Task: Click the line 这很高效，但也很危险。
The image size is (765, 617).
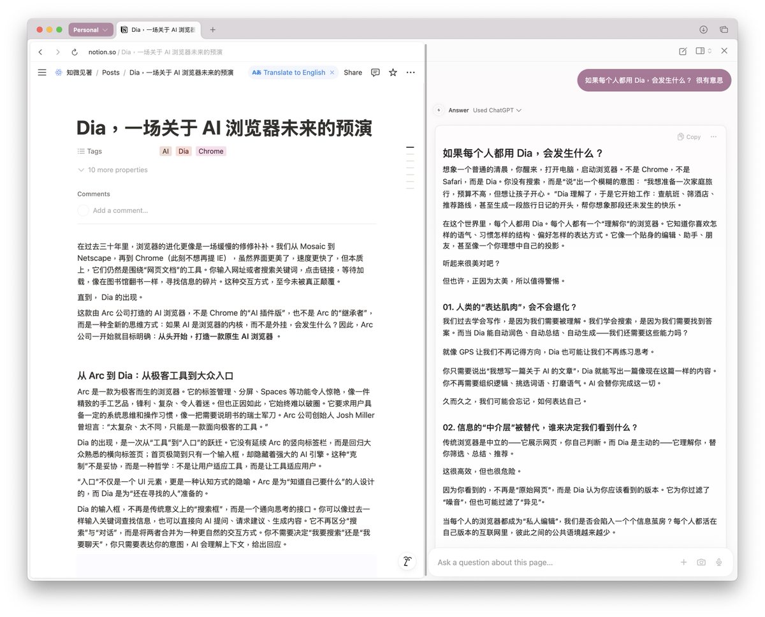Action: [482, 472]
